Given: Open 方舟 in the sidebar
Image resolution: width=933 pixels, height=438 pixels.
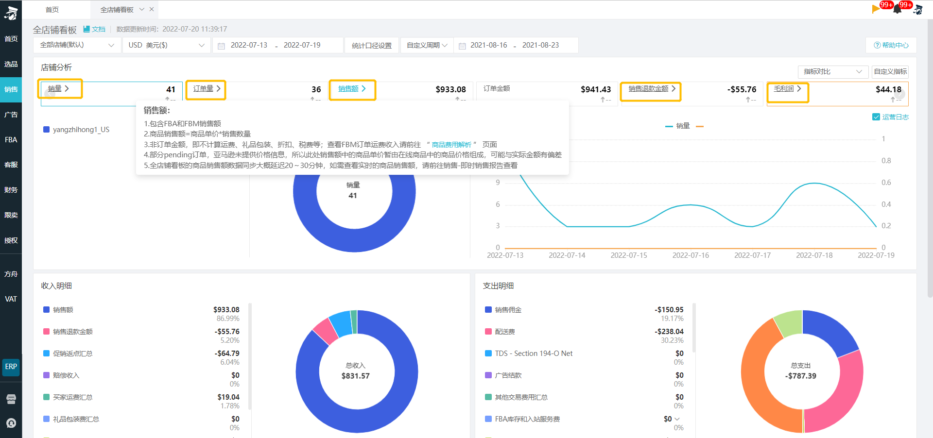Looking at the screenshot, I should click(x=11, y=274).
